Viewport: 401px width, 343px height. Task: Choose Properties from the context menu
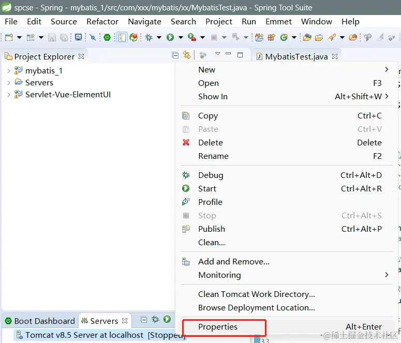[287, 327]
